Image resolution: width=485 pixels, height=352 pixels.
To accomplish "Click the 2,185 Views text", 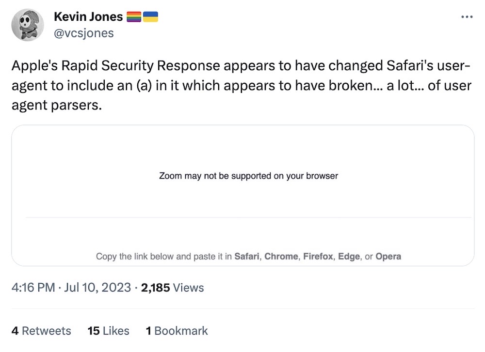I will click(171, 288).
